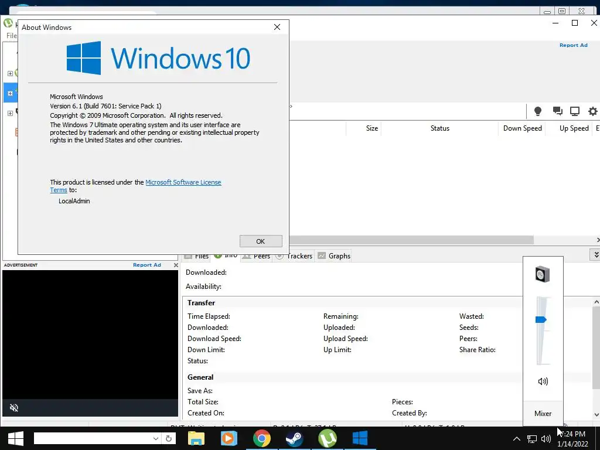Click the LocalAdmin licensee name

[x=74, y=201]
